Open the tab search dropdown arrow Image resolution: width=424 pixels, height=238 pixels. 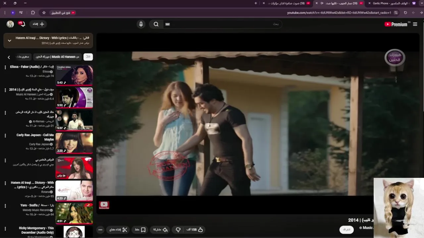tap(421, 3)
